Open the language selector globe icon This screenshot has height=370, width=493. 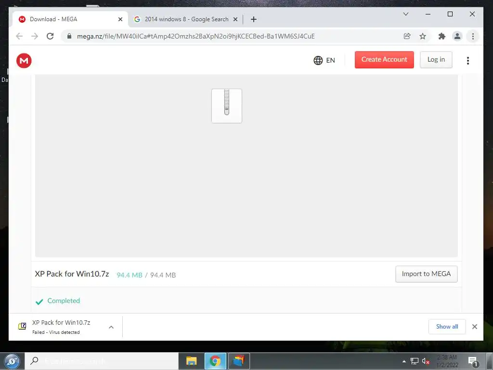pos(318,60)
